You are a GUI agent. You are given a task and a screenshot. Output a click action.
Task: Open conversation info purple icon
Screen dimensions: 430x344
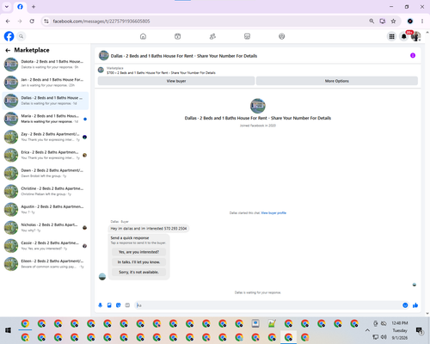click(413, 55)
